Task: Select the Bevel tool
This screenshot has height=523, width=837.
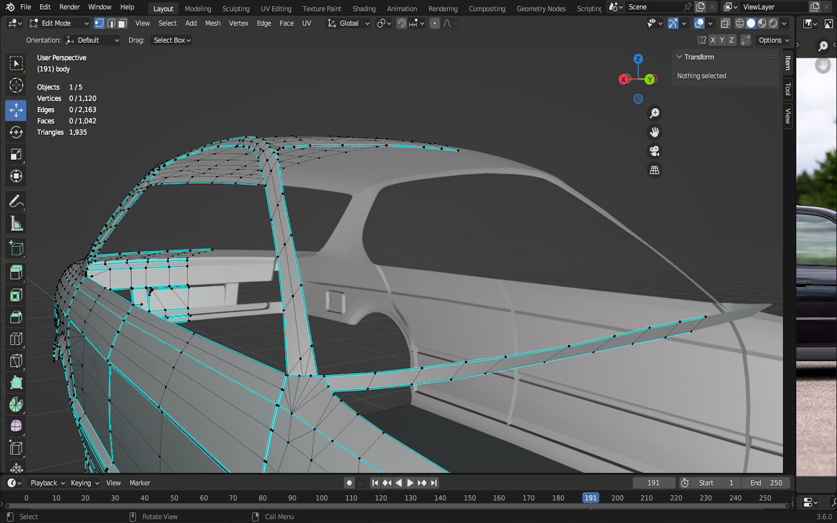Action: (16, 317)
